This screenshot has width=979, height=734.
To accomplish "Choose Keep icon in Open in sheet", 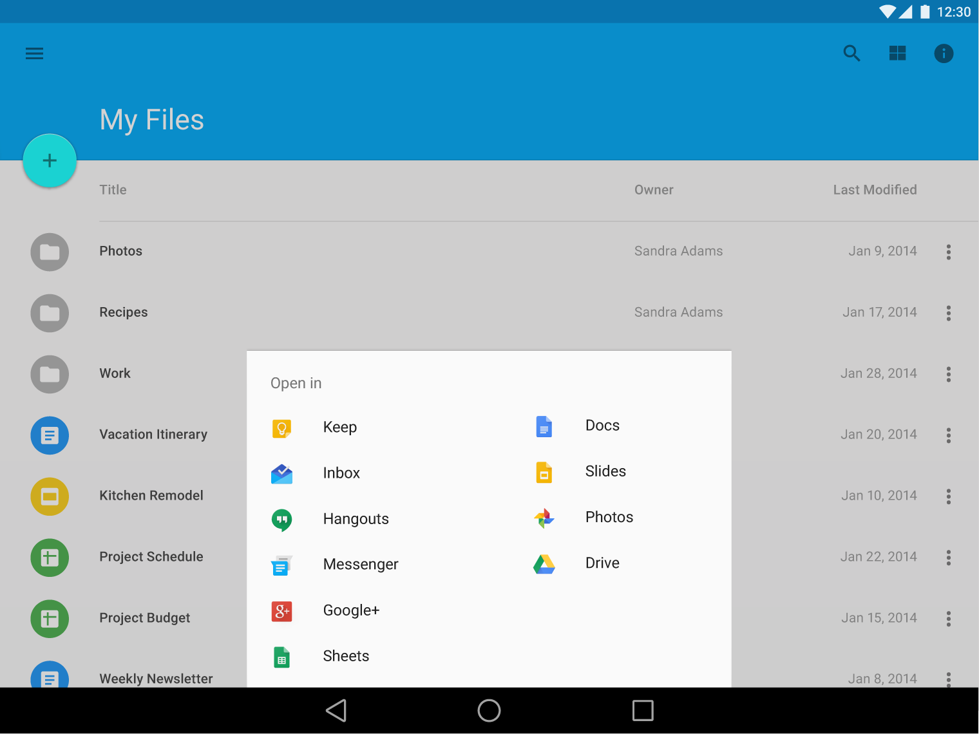I will coord(281,428).
